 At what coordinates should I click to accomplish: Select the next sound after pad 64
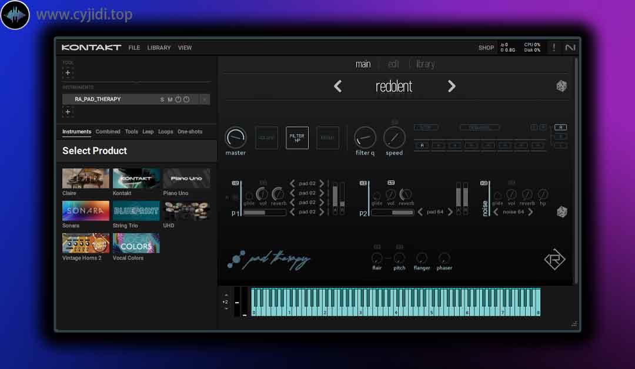[x=450, y=212]
